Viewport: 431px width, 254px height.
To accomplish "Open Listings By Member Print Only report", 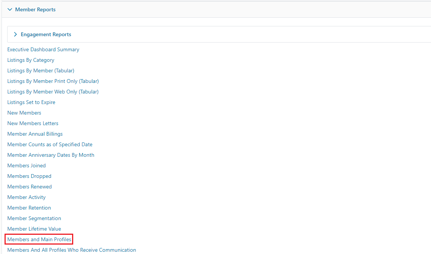I will 53,81.
